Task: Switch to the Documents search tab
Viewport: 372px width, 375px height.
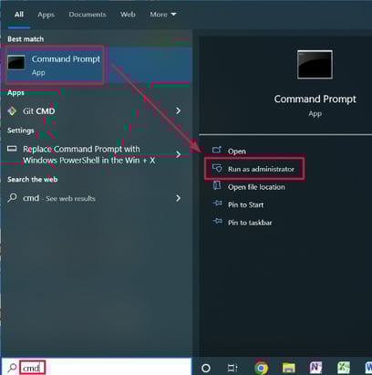Action: pos(88,15)
